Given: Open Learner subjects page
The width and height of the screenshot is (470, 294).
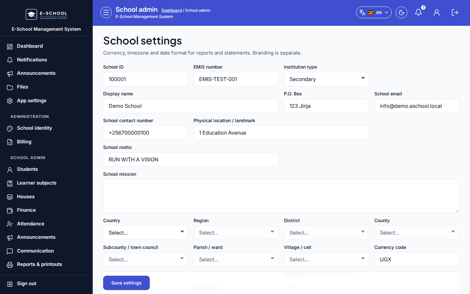Looking at the screenshot, I should coord(46,183).
